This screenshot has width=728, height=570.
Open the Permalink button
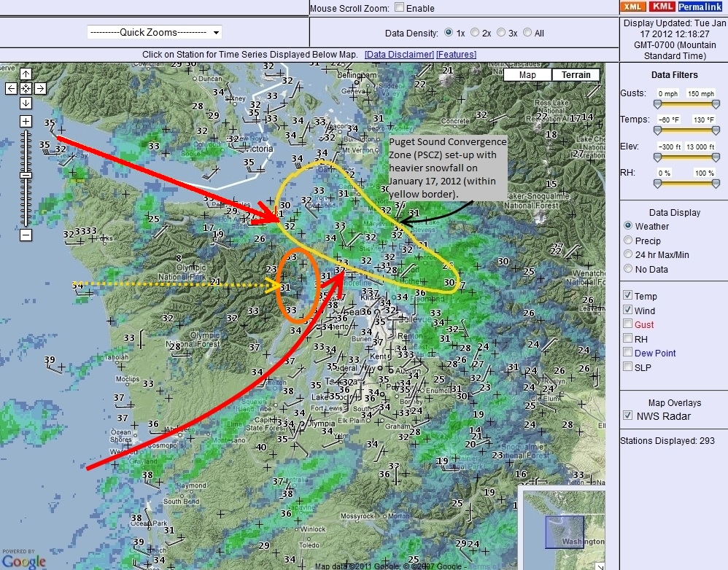click(x=700, y=7)
